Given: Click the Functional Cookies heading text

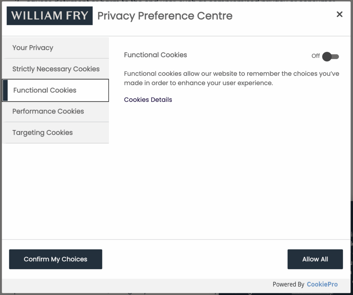Looking at the screenshot, I should pos(155,55).
